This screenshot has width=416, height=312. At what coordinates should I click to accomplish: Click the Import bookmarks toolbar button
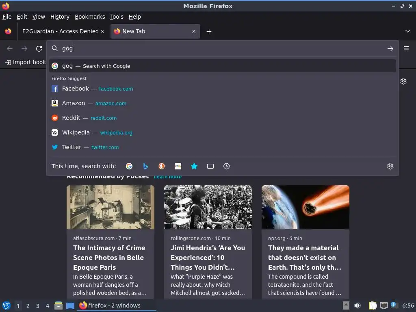click(26, 62)
